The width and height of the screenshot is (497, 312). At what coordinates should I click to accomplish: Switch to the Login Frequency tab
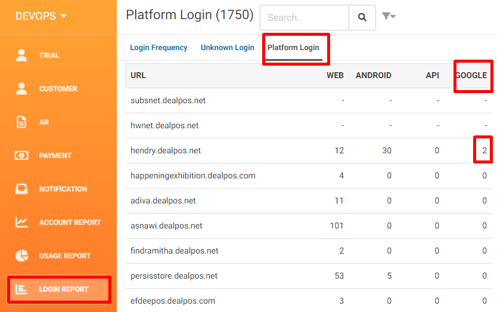pyautogui.click(x=159, y=48)
